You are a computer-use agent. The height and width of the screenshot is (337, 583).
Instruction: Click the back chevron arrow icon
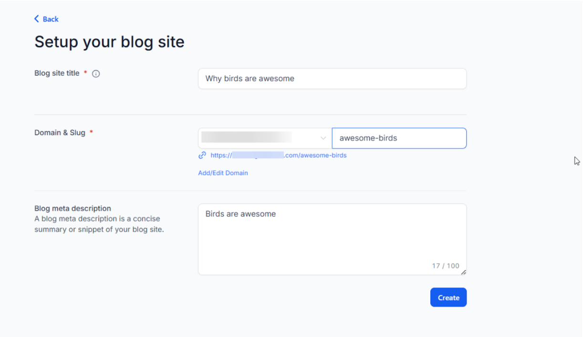(x=37, y=19)
